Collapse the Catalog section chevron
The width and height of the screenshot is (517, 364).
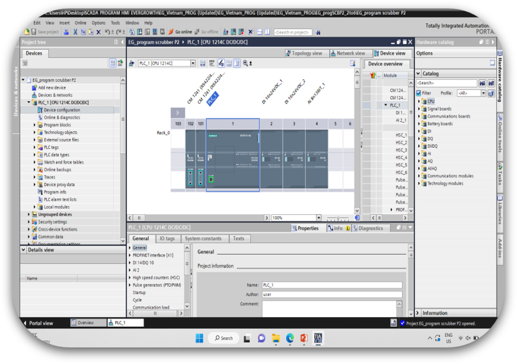click(419, 73)
